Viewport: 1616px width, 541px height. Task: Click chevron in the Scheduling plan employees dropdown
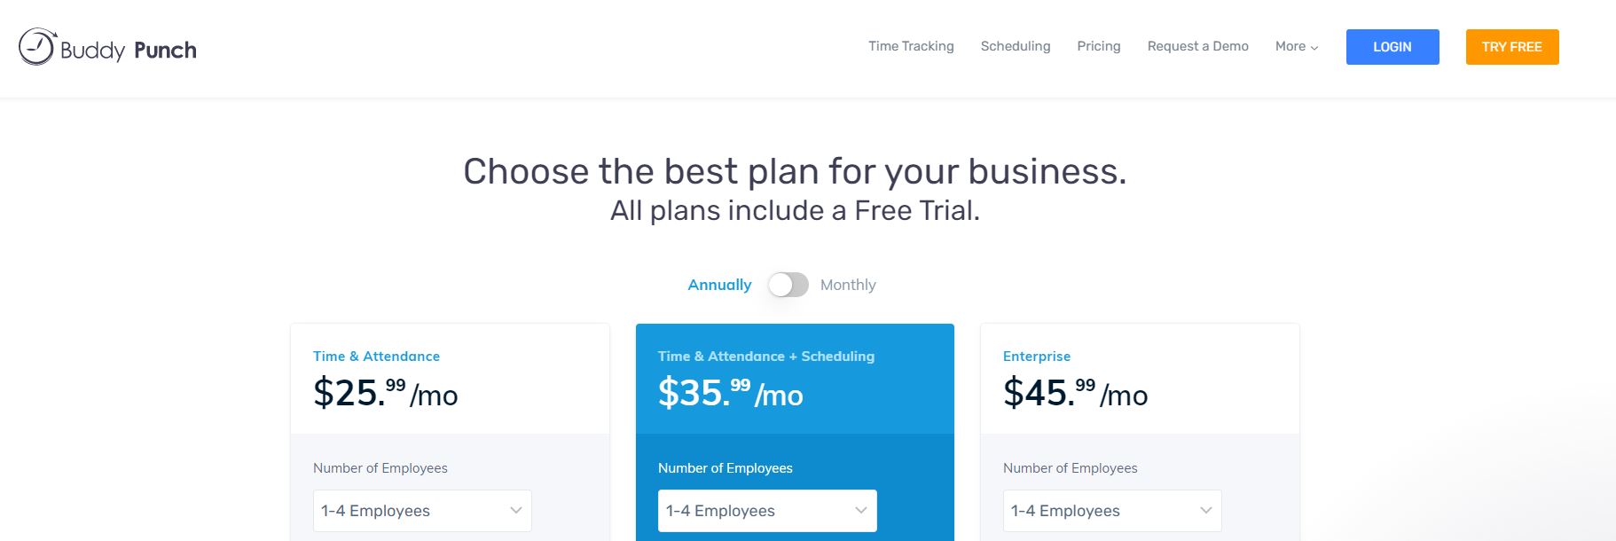pos(861,511)
